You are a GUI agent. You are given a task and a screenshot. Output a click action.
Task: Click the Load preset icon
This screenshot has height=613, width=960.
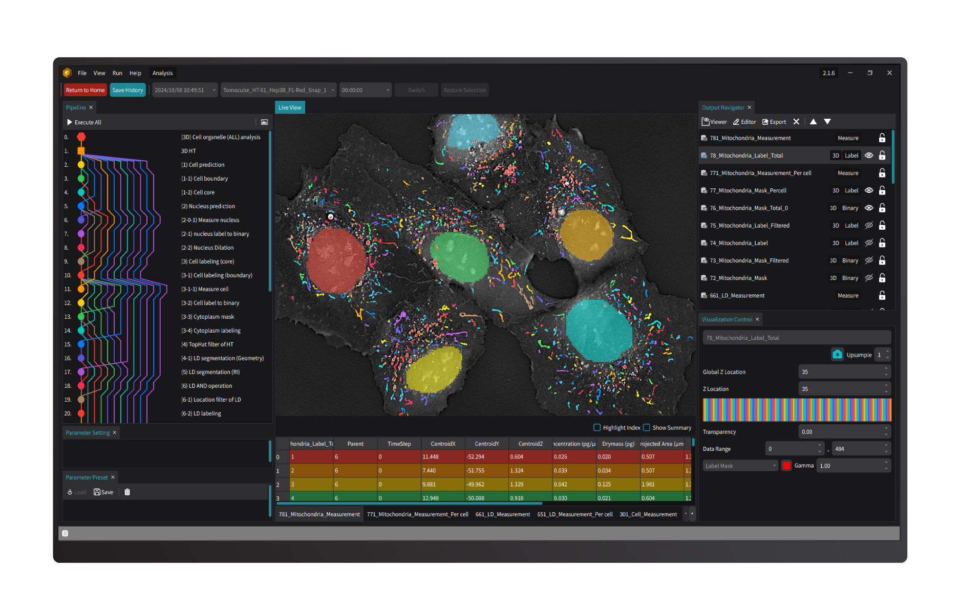coord(70,492)
